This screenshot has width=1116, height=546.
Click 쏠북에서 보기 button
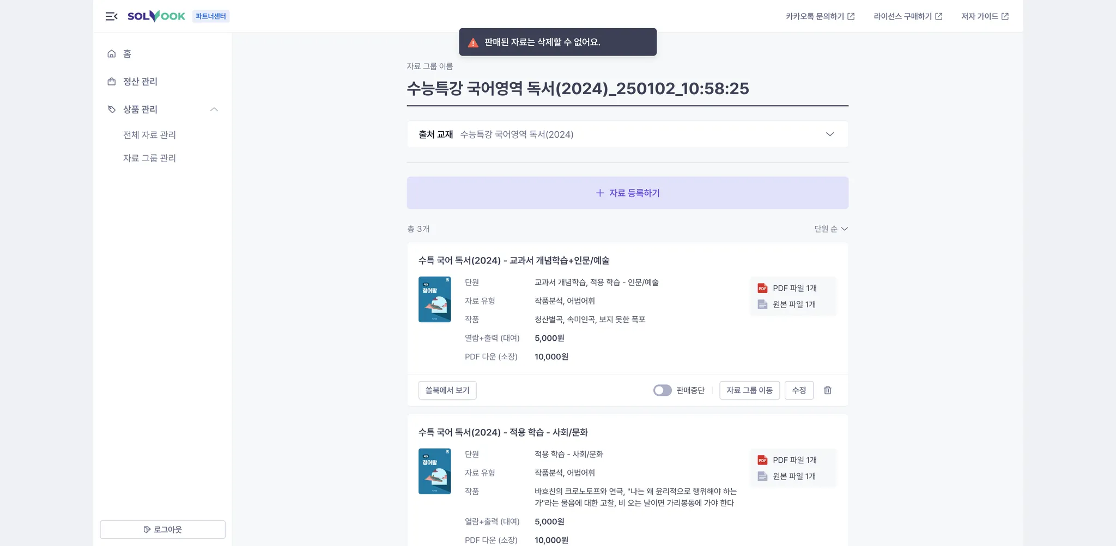pos(447,390)
